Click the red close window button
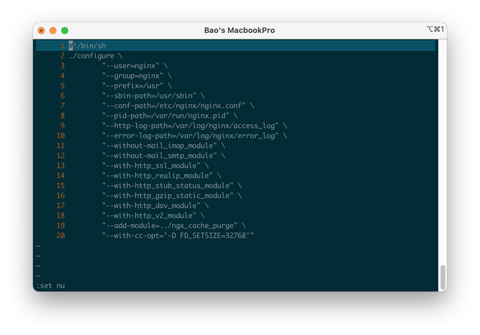Viewport: 480px width, 335px height. pyautogui.click(x=41, y=31)
